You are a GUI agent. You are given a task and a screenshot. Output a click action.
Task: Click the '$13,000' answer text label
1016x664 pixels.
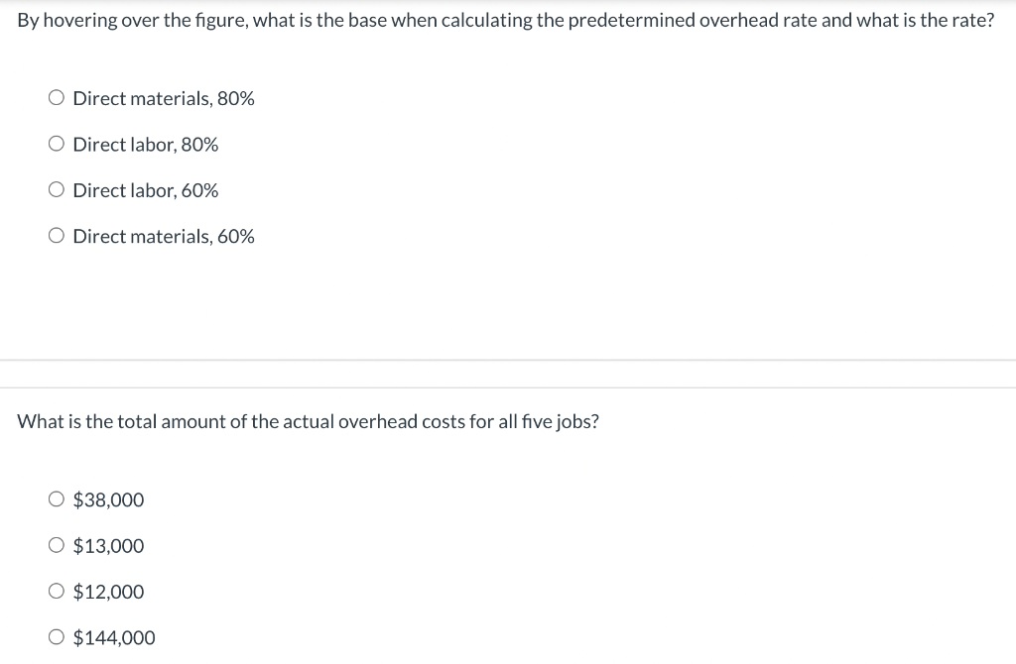point(108,545)
